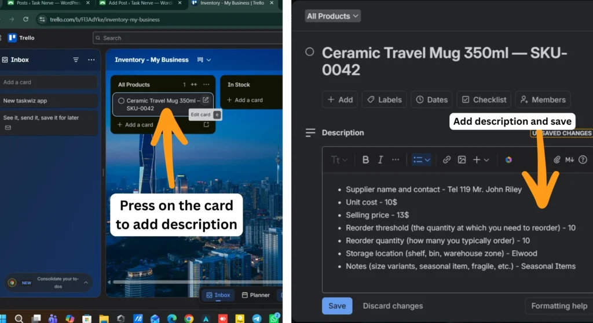Close the Add Post browser tab
This screenshot has height=323, width=593.
(x=180, y=3)
